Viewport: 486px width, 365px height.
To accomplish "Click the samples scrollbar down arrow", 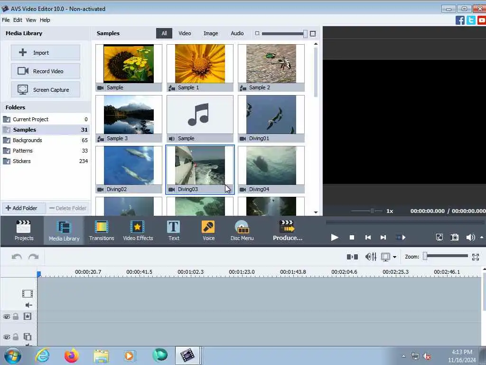I will [316, 212].
